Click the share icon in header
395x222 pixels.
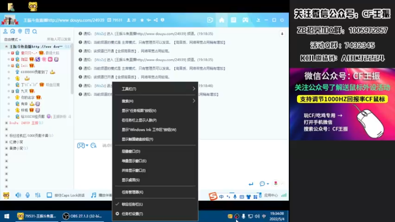tap(156, 20)
